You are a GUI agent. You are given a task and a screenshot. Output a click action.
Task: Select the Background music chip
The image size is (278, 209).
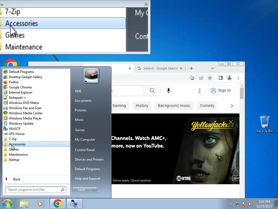coord(174,106)
